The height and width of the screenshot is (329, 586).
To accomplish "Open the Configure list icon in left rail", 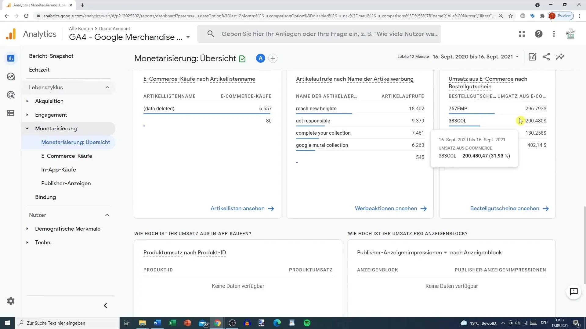I will click(x=11, y=113).
